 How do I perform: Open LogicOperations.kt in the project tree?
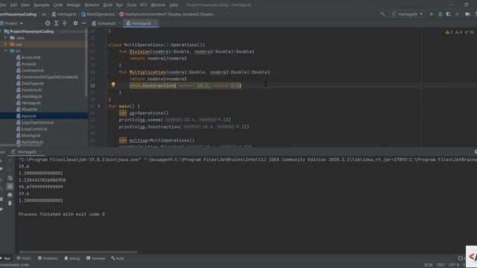[x=37, y=122]
